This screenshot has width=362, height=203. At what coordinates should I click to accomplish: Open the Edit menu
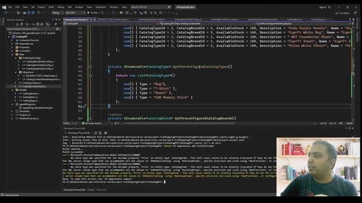(x=18, y=7)
